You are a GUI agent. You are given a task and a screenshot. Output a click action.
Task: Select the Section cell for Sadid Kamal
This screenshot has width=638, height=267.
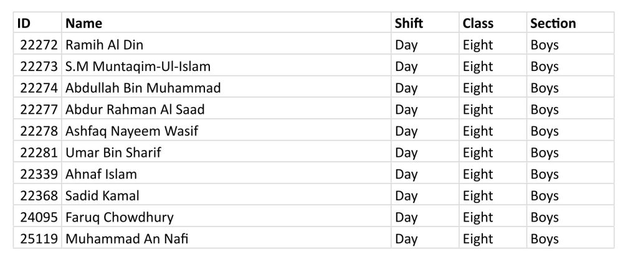pyautogui.click(x=570, y=195)
